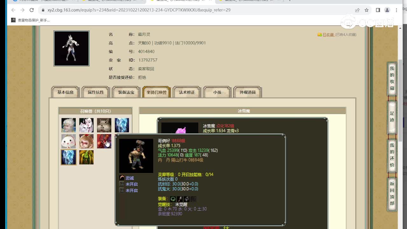Open 我的收藏 side button
This screenshot has width=407, height=229.
392,79
